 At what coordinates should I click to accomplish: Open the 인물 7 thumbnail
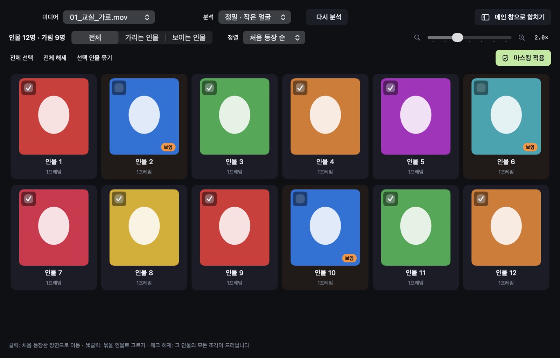point(54,227)
